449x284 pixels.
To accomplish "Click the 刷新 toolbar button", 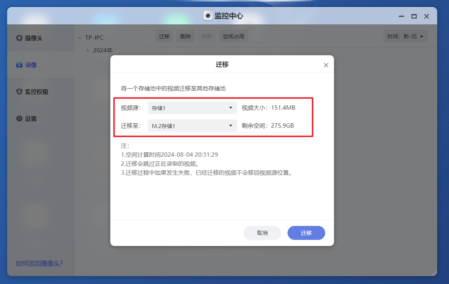I will 207,36.
